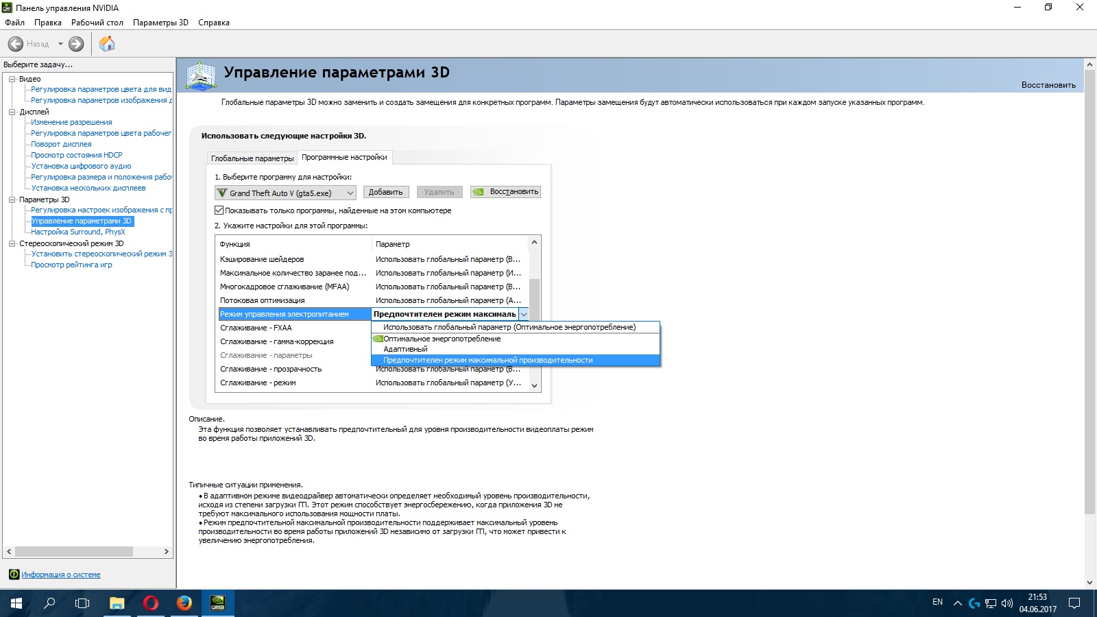Open the Правка menu
1097x617 pixels.
pos(48,23)
